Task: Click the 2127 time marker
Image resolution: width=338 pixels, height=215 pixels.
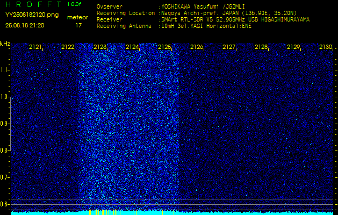Action: pos(229,47)
